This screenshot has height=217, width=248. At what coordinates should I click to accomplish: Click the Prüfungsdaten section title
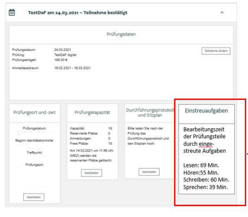tap(121, 34)
